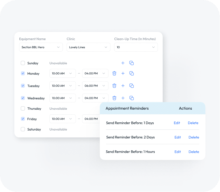Copy Monday's schedule using duplicate icon
The height and width of the screenshot is (192, 220).
[131, 73]
